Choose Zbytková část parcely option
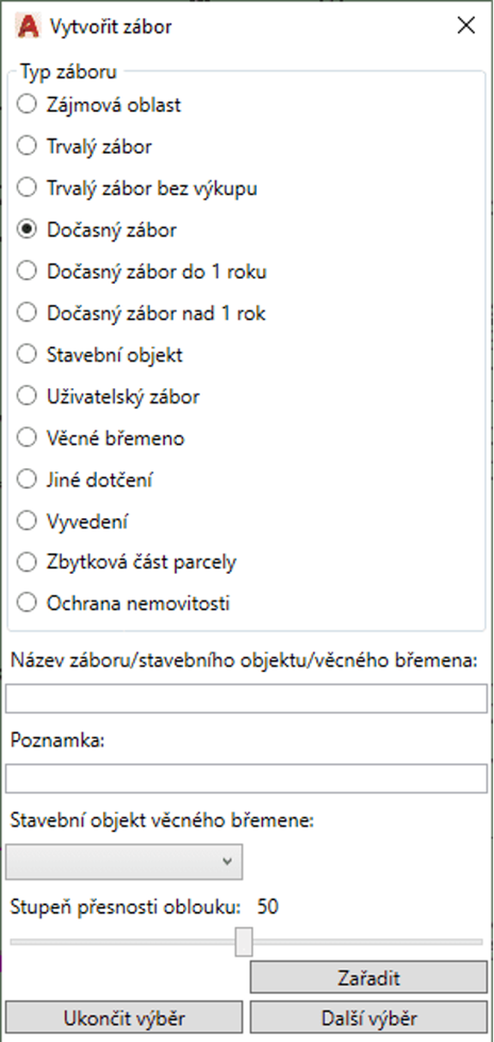The height and width of the screenshot is (1042, 494). [127, 563]
